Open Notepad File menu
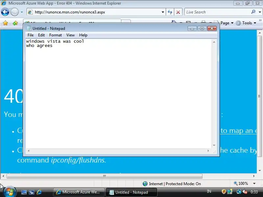 click(x=31, y=35)
